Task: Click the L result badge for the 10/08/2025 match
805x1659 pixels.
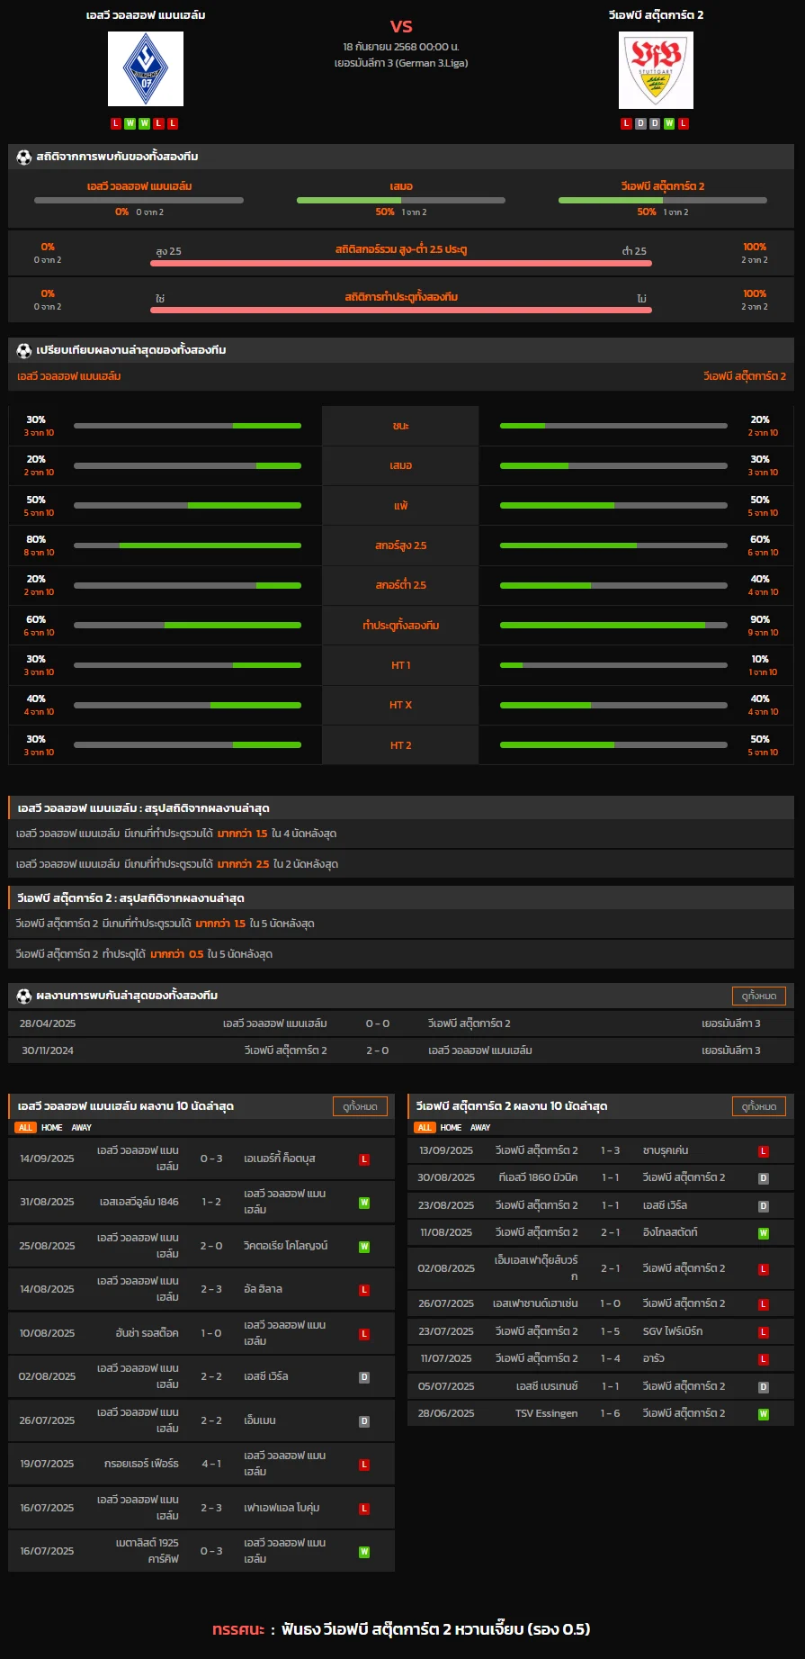Action: (364, 1334)
